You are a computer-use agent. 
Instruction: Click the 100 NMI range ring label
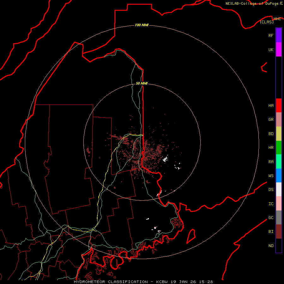coord(142,25)
